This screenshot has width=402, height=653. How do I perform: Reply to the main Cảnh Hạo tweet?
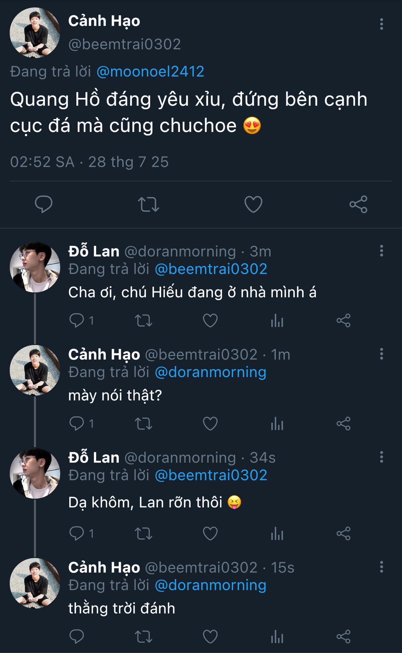tap(43, 204)
